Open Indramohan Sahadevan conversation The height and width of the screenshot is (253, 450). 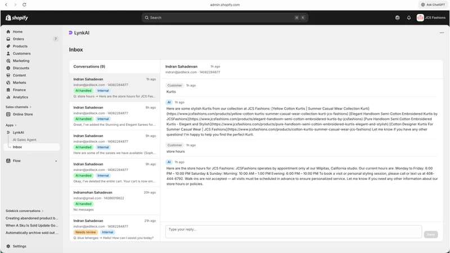[x=115, y=201]
